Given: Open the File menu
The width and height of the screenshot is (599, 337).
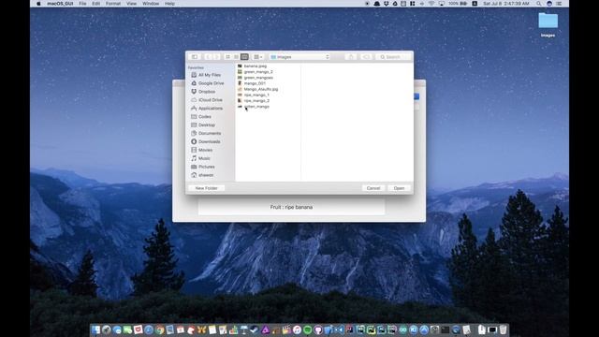Looking at the screenshot, I should [x=82, y=4].
